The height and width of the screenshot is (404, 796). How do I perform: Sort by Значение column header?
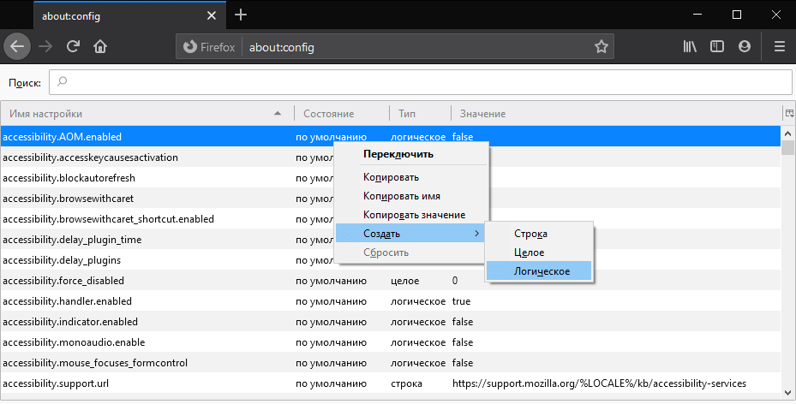(x=617, y=114)
